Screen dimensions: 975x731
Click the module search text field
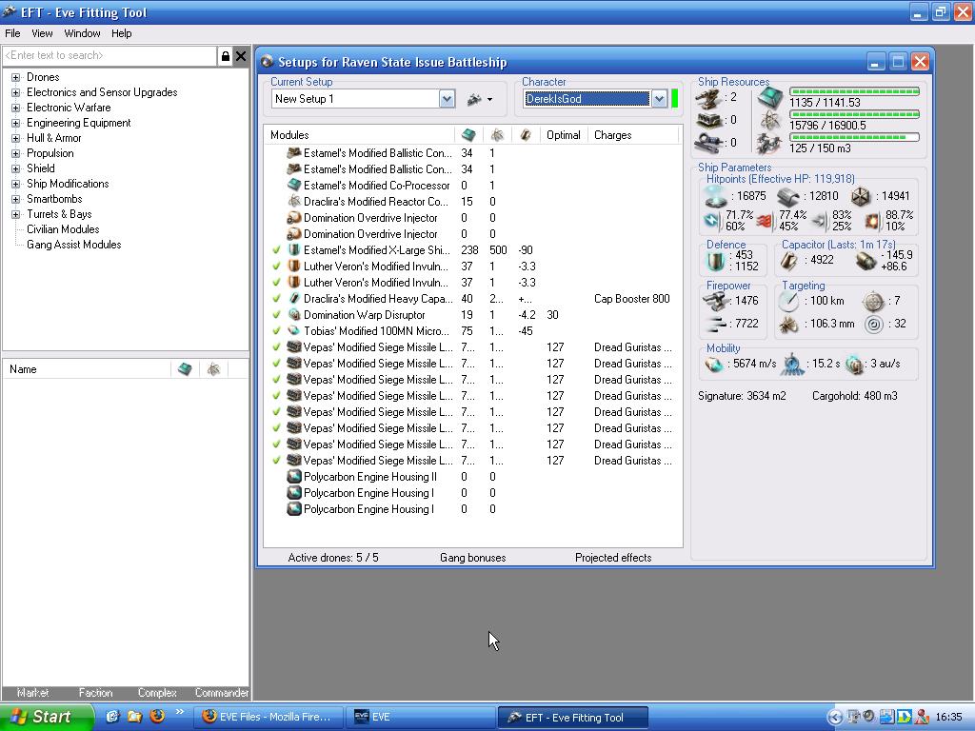click(x=110, y=56)
